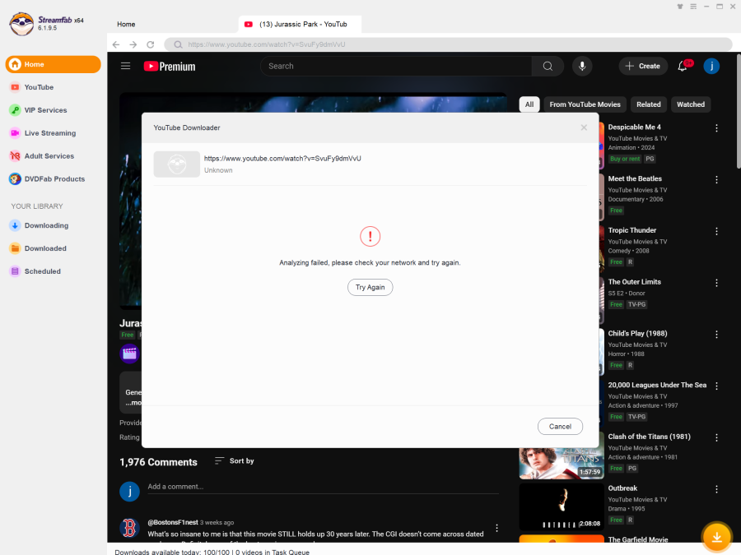Reload the current page
741x555 pixels.
(x=151, y=44)
